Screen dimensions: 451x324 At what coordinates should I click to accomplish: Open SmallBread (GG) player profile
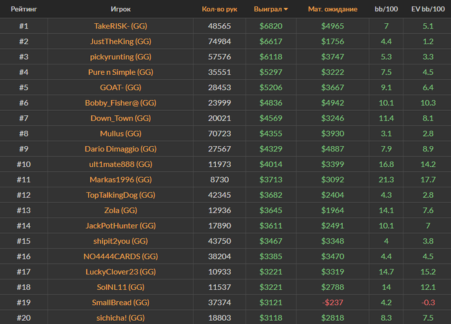(x=120, y=302)
